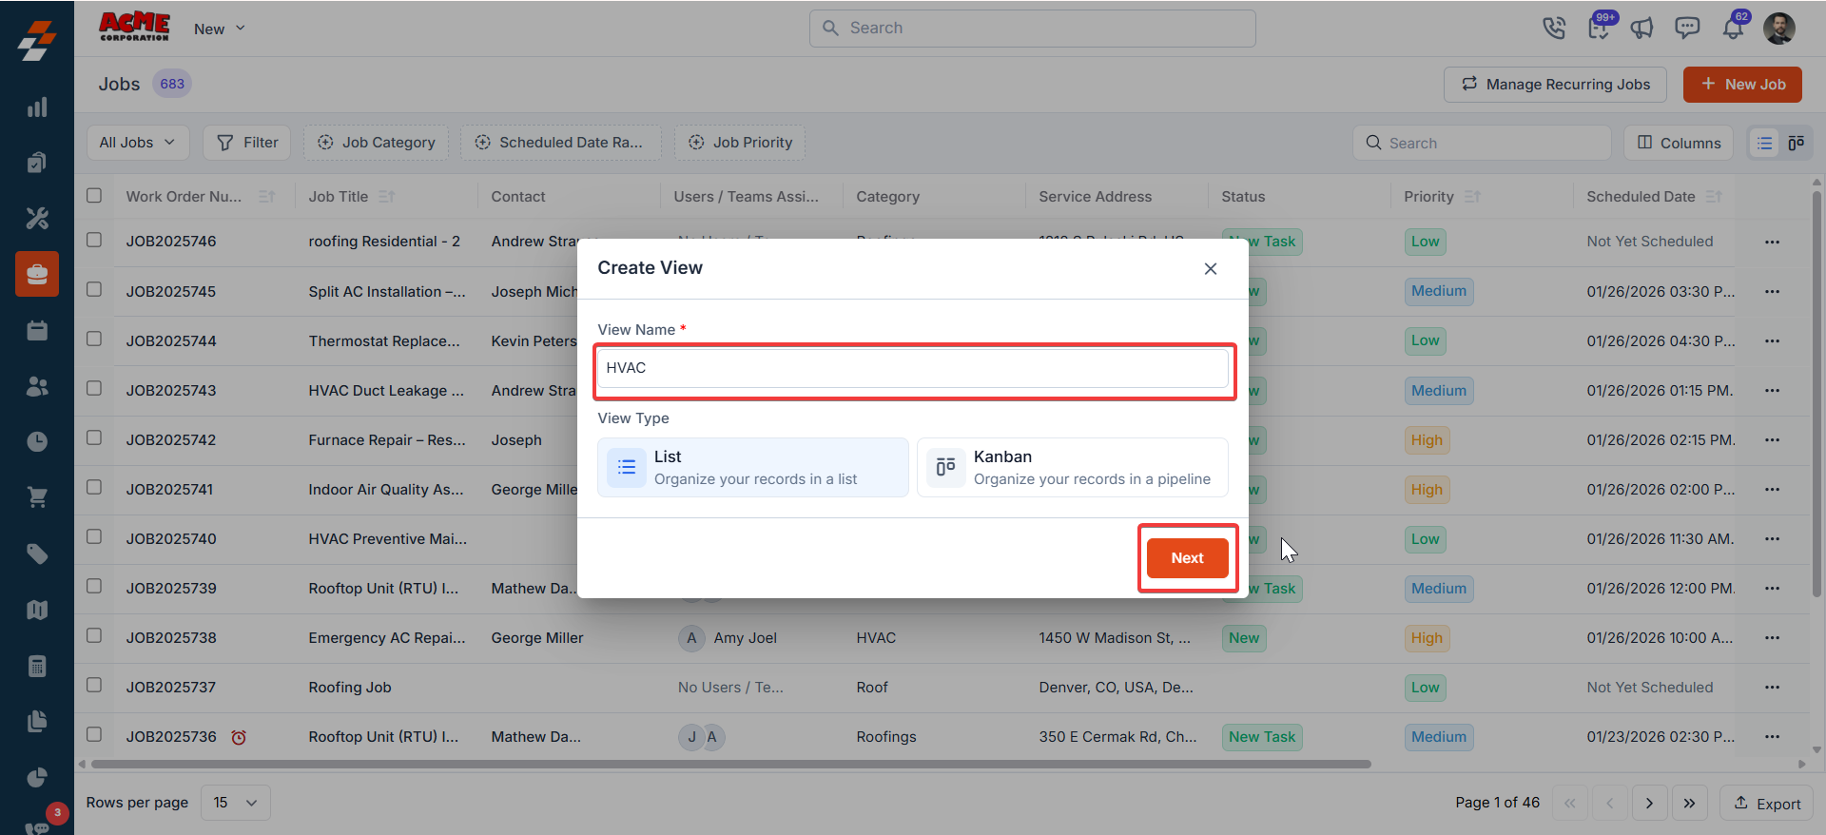The height and width of the screenshot is (835, 1826).
Task: Close the Create View dialog
Action: click(x=1211, y=269)
